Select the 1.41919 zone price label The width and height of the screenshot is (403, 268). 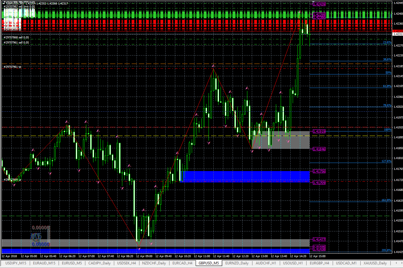[x=319, y=131]
